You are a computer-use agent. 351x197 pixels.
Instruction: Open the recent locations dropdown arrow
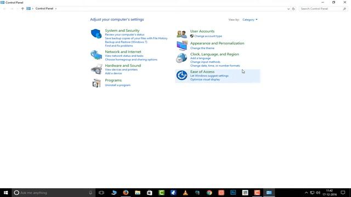pos(18,9)
